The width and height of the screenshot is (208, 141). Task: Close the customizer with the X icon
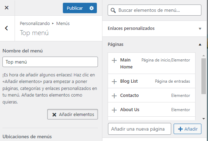pos(7,8)
